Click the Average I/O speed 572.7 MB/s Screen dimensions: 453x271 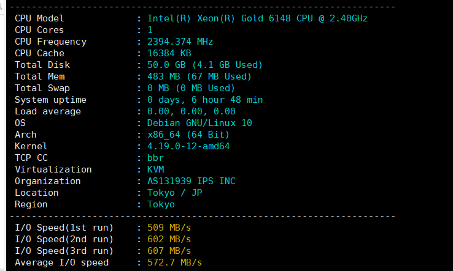(x=175, y=262)
